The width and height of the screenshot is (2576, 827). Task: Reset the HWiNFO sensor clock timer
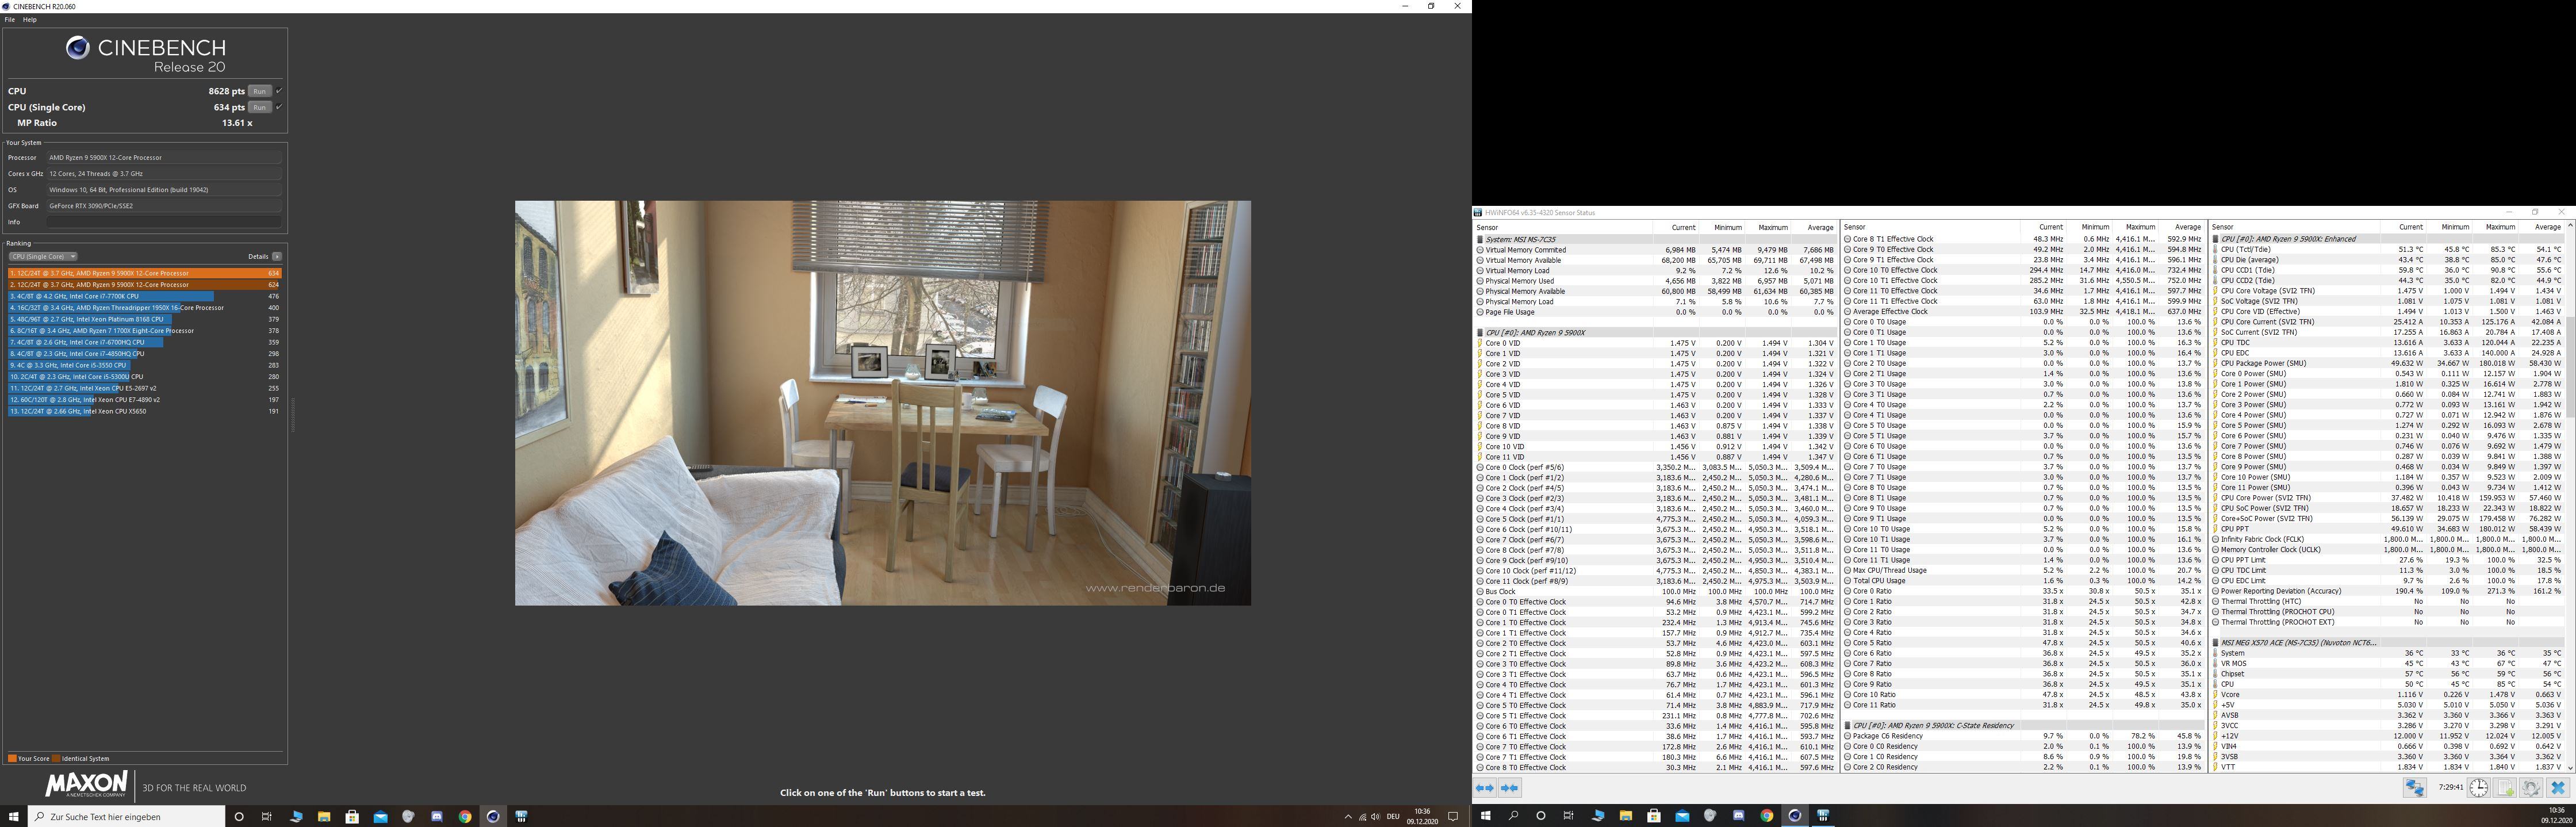(x=2478, y=788)
